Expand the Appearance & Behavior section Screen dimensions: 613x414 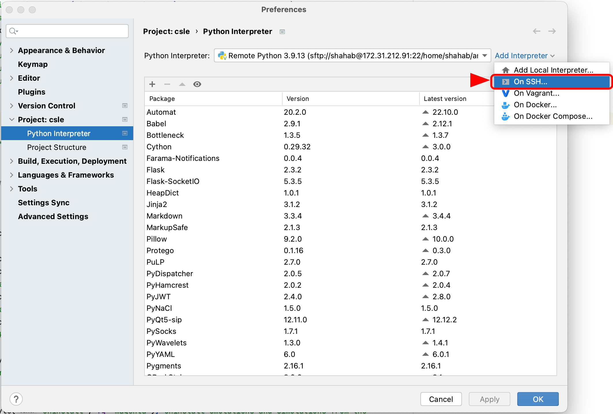click(12, 50)
